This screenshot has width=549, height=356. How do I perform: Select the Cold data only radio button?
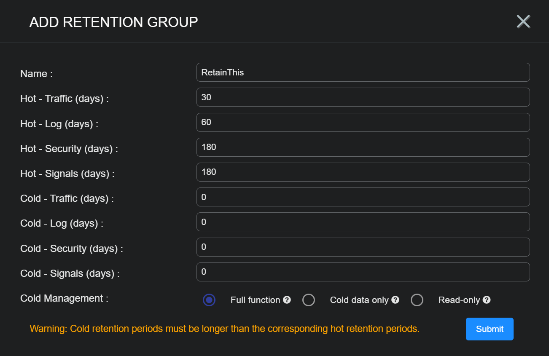[x=309, y=300]
